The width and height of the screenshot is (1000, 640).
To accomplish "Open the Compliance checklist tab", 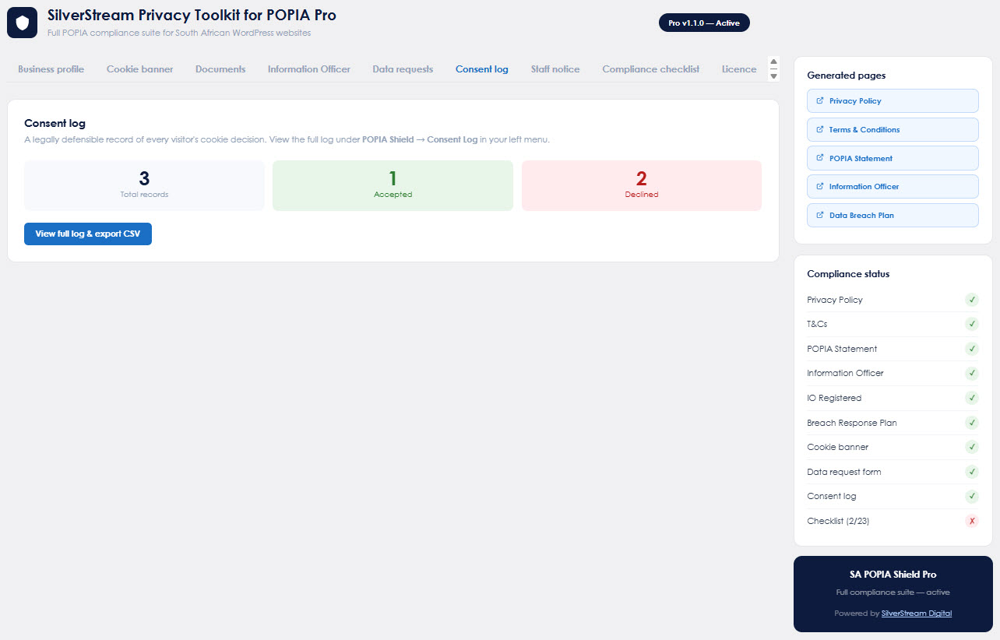I will [x=650, y=69].
